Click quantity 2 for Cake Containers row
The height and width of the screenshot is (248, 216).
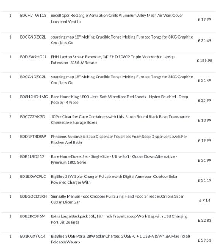coord(10,117)
